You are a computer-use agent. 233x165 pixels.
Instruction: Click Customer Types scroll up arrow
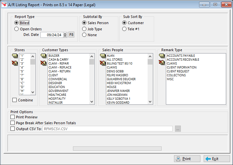pyautogui.click(x=92, y=56)
